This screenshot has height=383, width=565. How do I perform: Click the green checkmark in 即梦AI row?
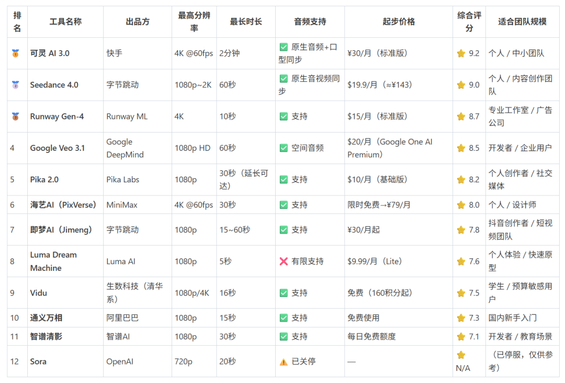coord(284,230)
